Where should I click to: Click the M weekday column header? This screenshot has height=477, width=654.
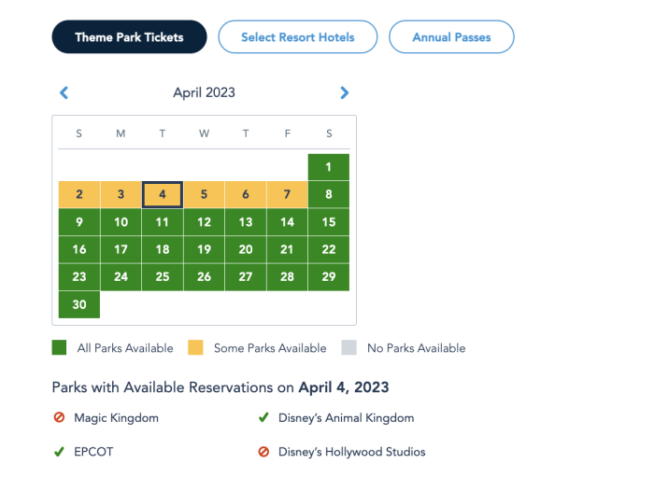[x=121, y=133]
